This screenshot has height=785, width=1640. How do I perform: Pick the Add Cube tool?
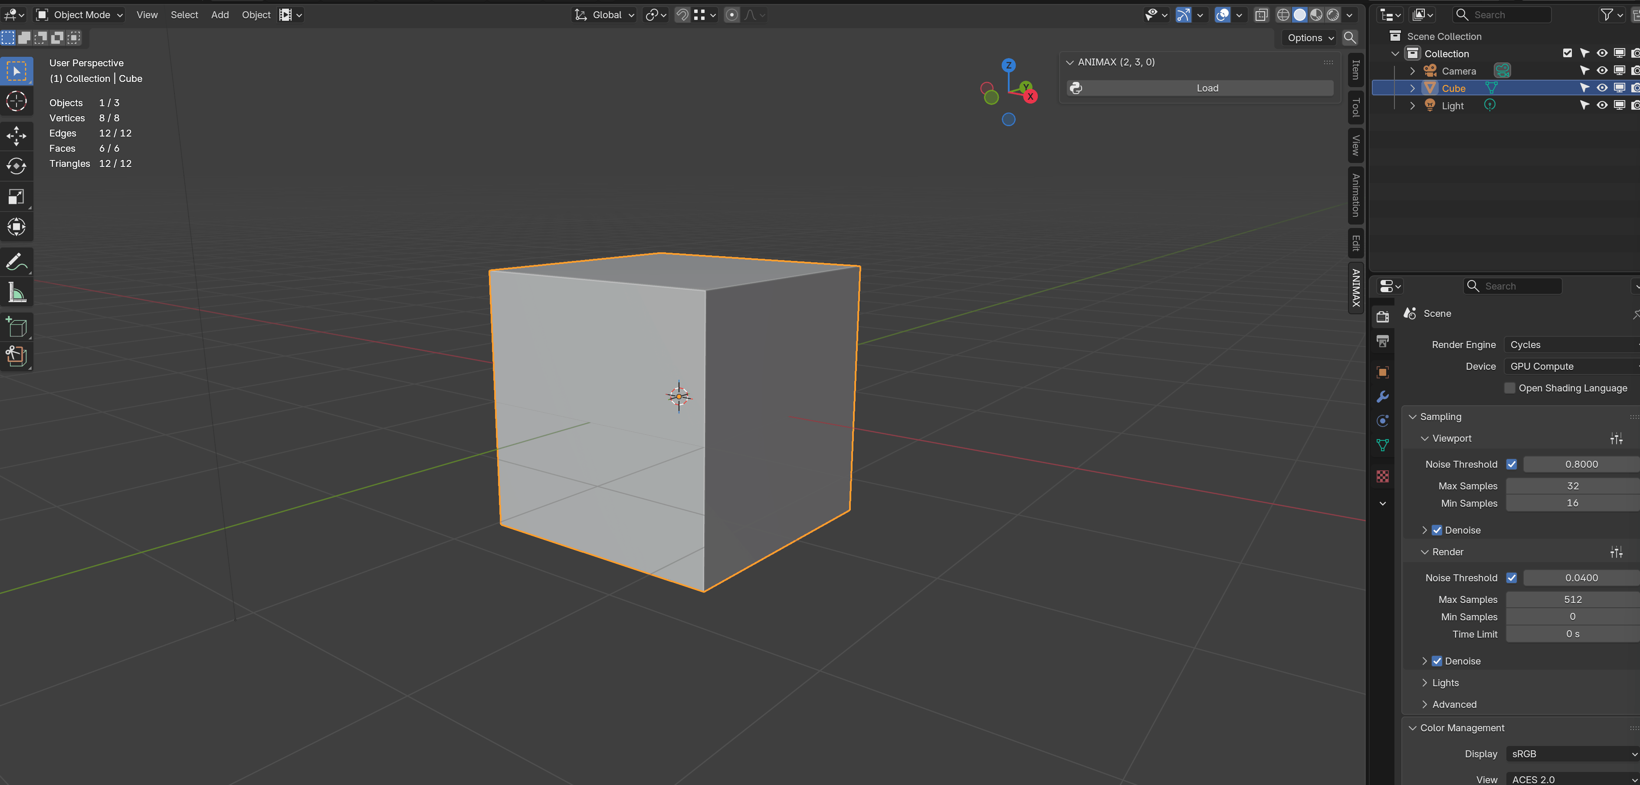[16, 327]
